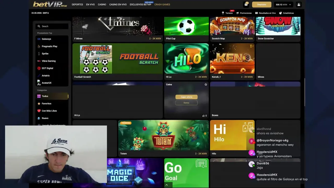Screen dimensions: 334x188
Task: Open the Pilot Cup game thumbnail
Action: [x=186, y=26]
